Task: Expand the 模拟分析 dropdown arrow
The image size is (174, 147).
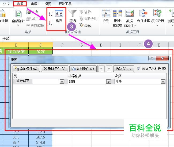Action: (157, 25)
